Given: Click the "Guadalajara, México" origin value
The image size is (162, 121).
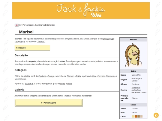Looking at the screenshot, I should 137,79.
